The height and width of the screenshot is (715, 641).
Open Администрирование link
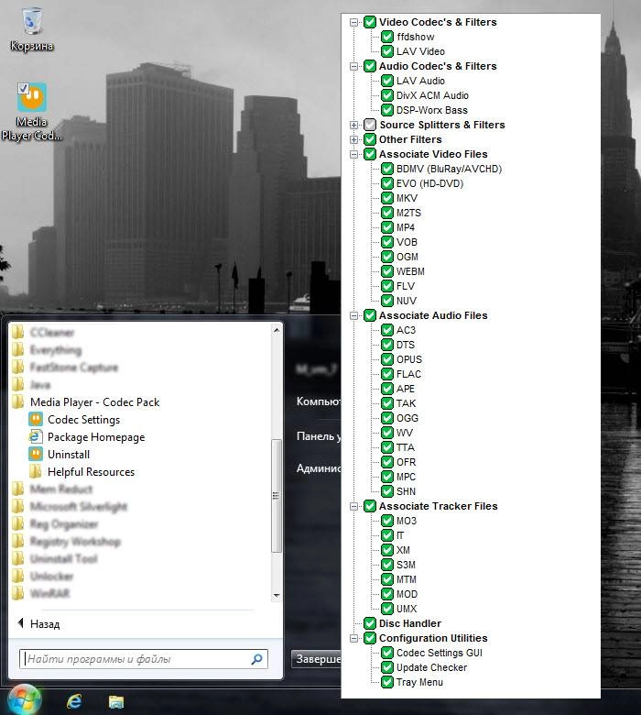[x=319, y=468]
